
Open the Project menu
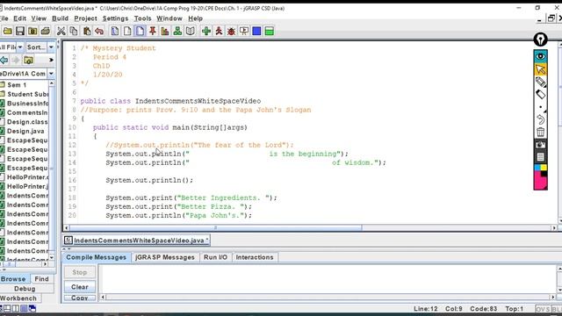coord(85,18)
